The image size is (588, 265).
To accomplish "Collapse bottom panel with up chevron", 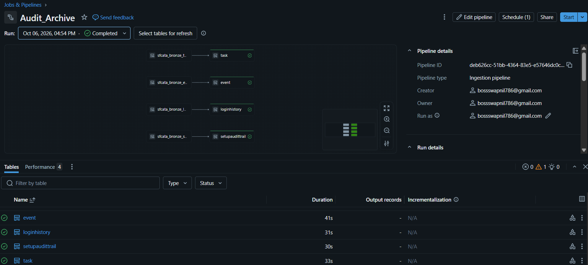I will 575,167.
